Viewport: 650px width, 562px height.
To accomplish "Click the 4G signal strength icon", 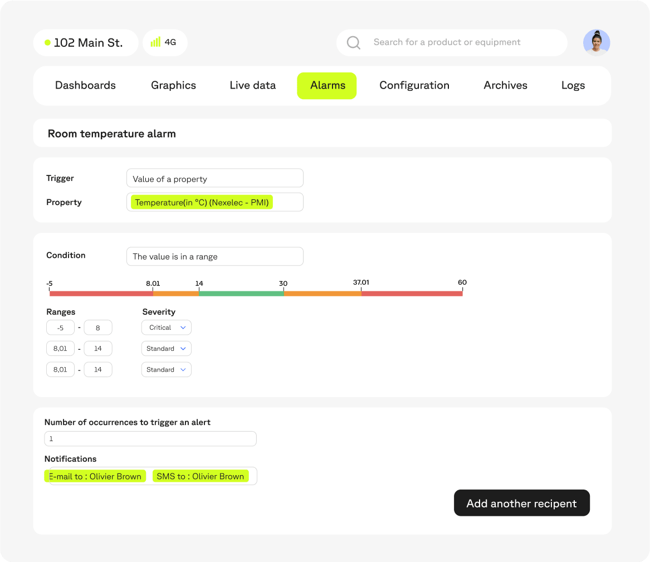I will coord(155,42).
